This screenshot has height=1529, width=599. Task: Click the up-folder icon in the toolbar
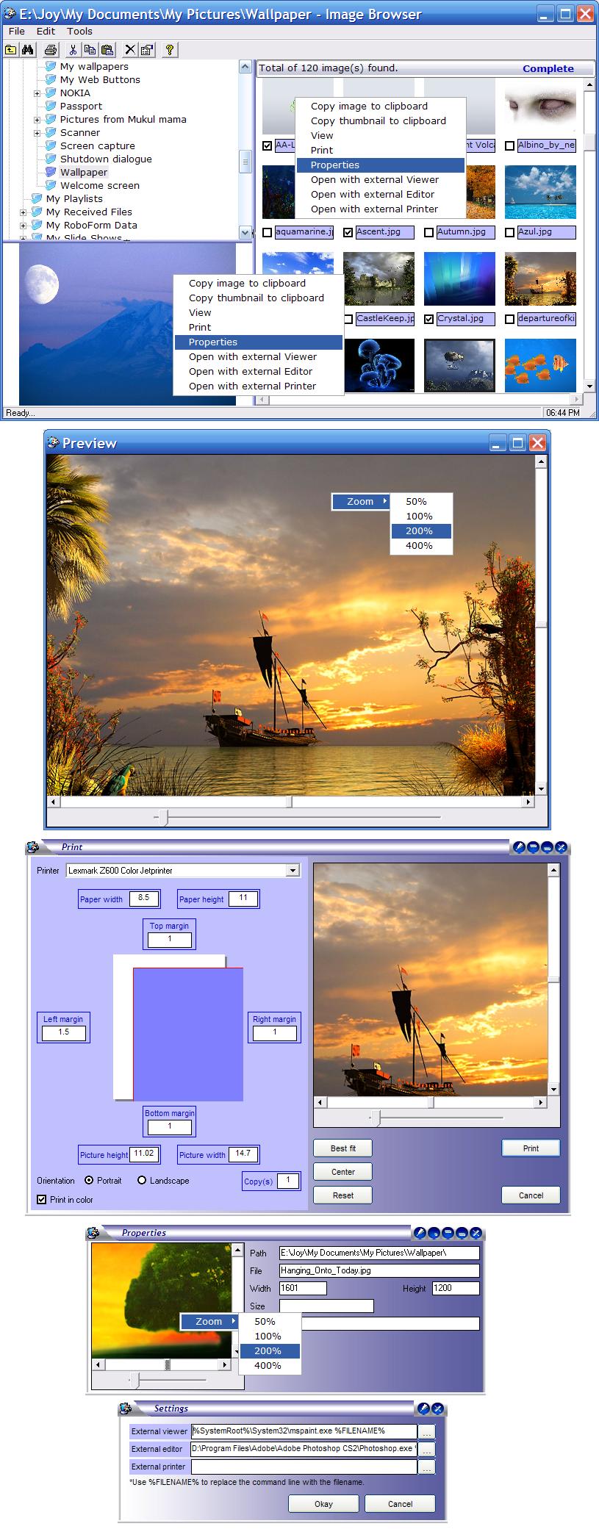11,50
